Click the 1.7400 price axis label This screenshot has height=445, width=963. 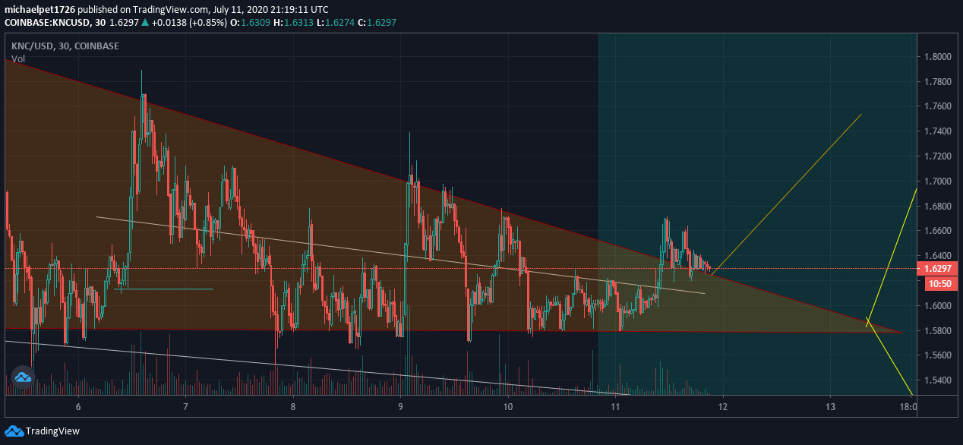click(x=937, y=131)
